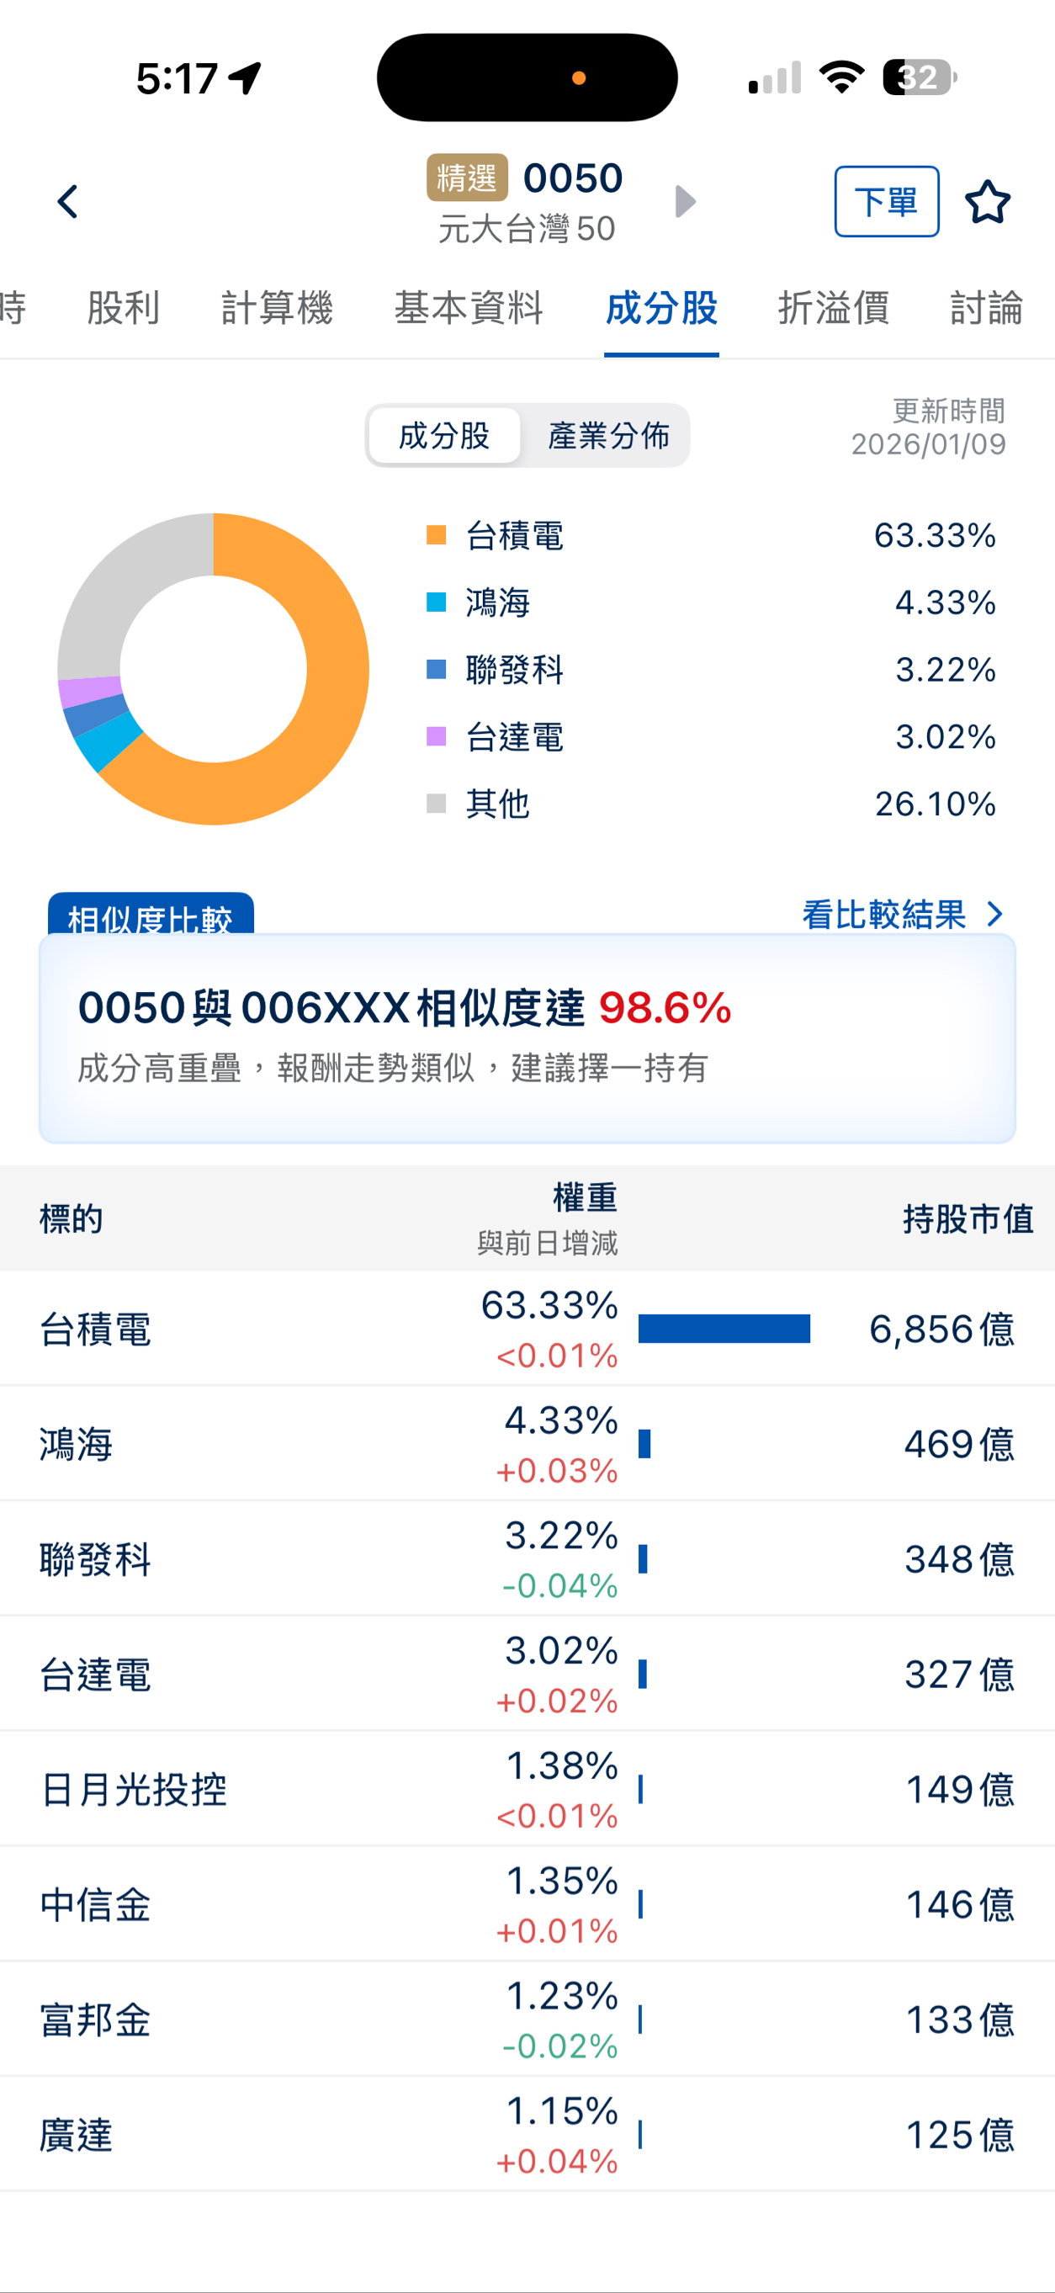Switch to the 折溢價 tab

tap(834, 308)
